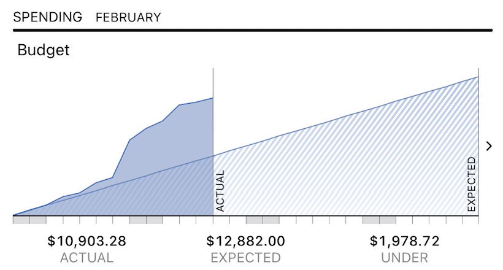Select the fourth gray weekend marker on timeline
This screenshot has width=503, height=270.
click(x=379, y=220)
